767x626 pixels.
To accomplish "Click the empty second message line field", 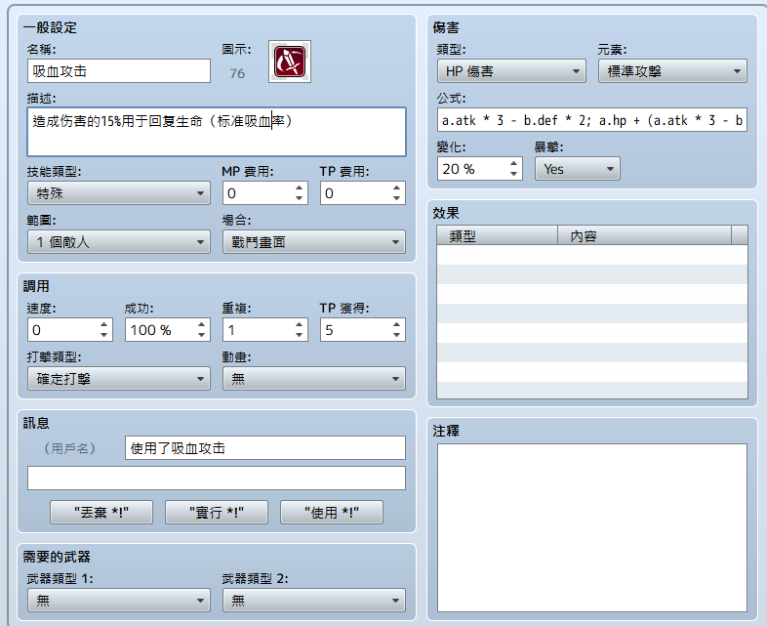I will (217, 479).
